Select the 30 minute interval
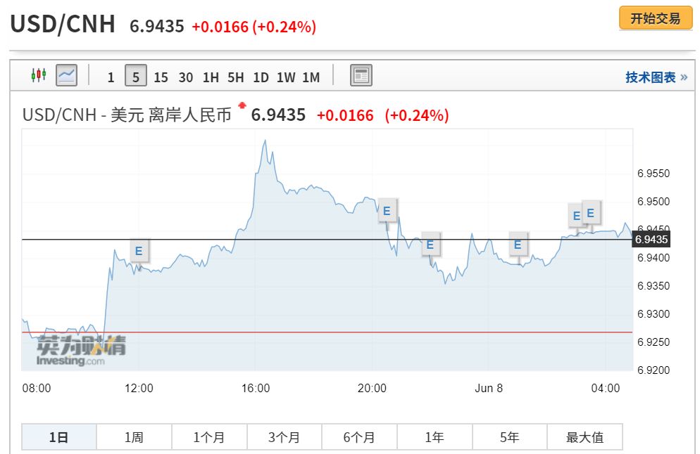This screenshot has width=700, height=454. (x=186, y=77)
